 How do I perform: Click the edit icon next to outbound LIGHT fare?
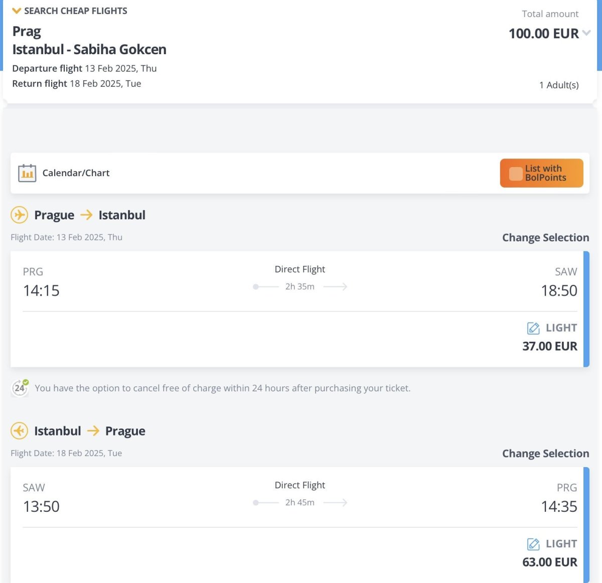[533, 328]
